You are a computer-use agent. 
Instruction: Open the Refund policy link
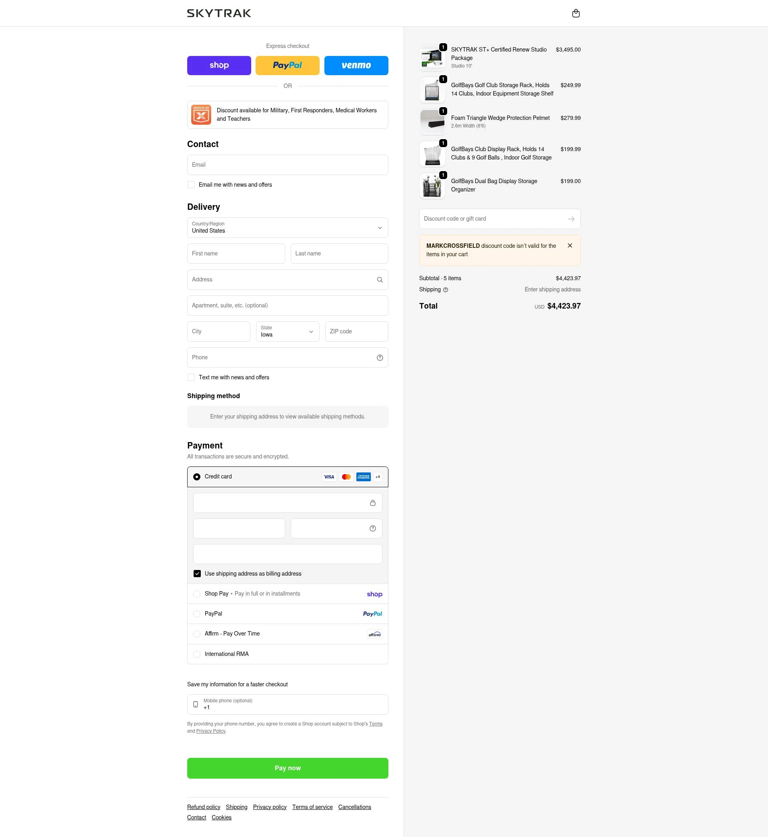coord(204,807)
